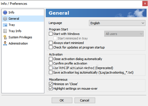Viewport: 148px width, 106px height.
Task: Click the Tray Info document icon
Action: pos(5,31)
